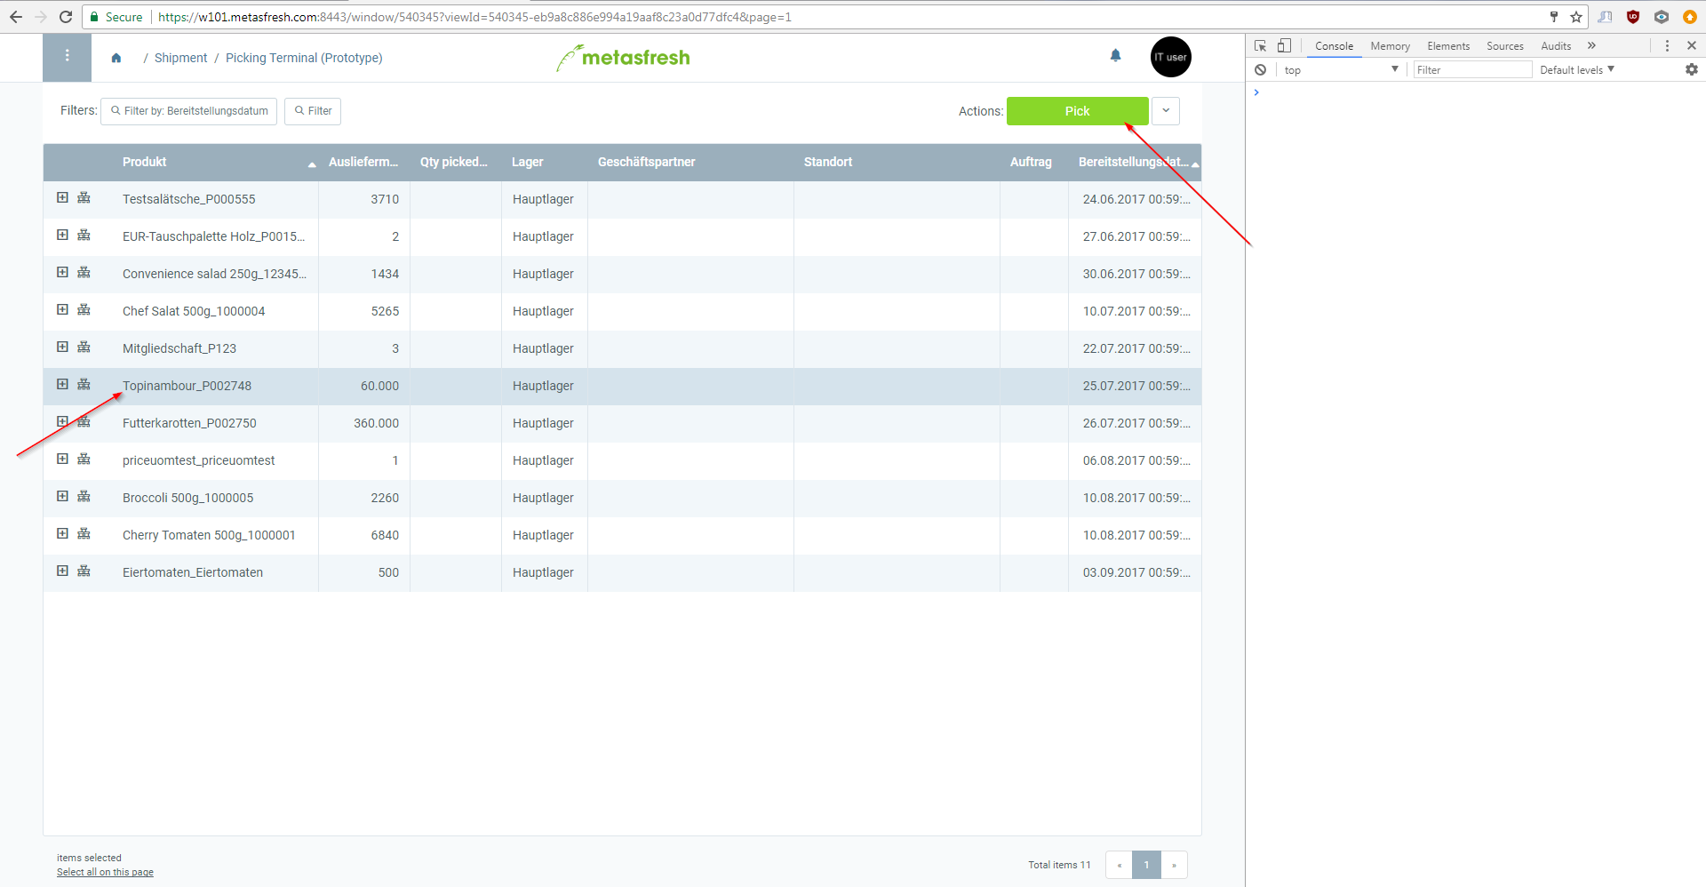Open the notifications bell
Screen dimensions: 1706x887
1116,56
